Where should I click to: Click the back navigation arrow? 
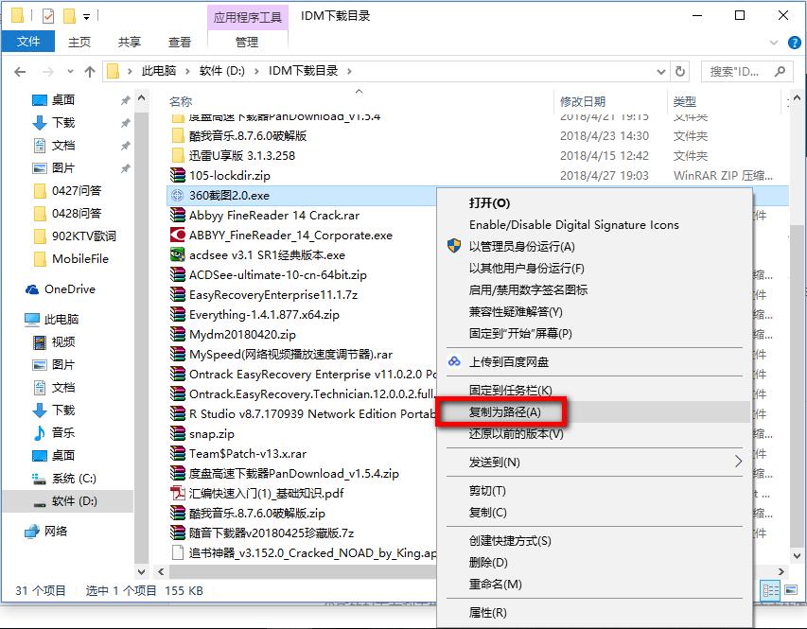click(x=19, y=70)
